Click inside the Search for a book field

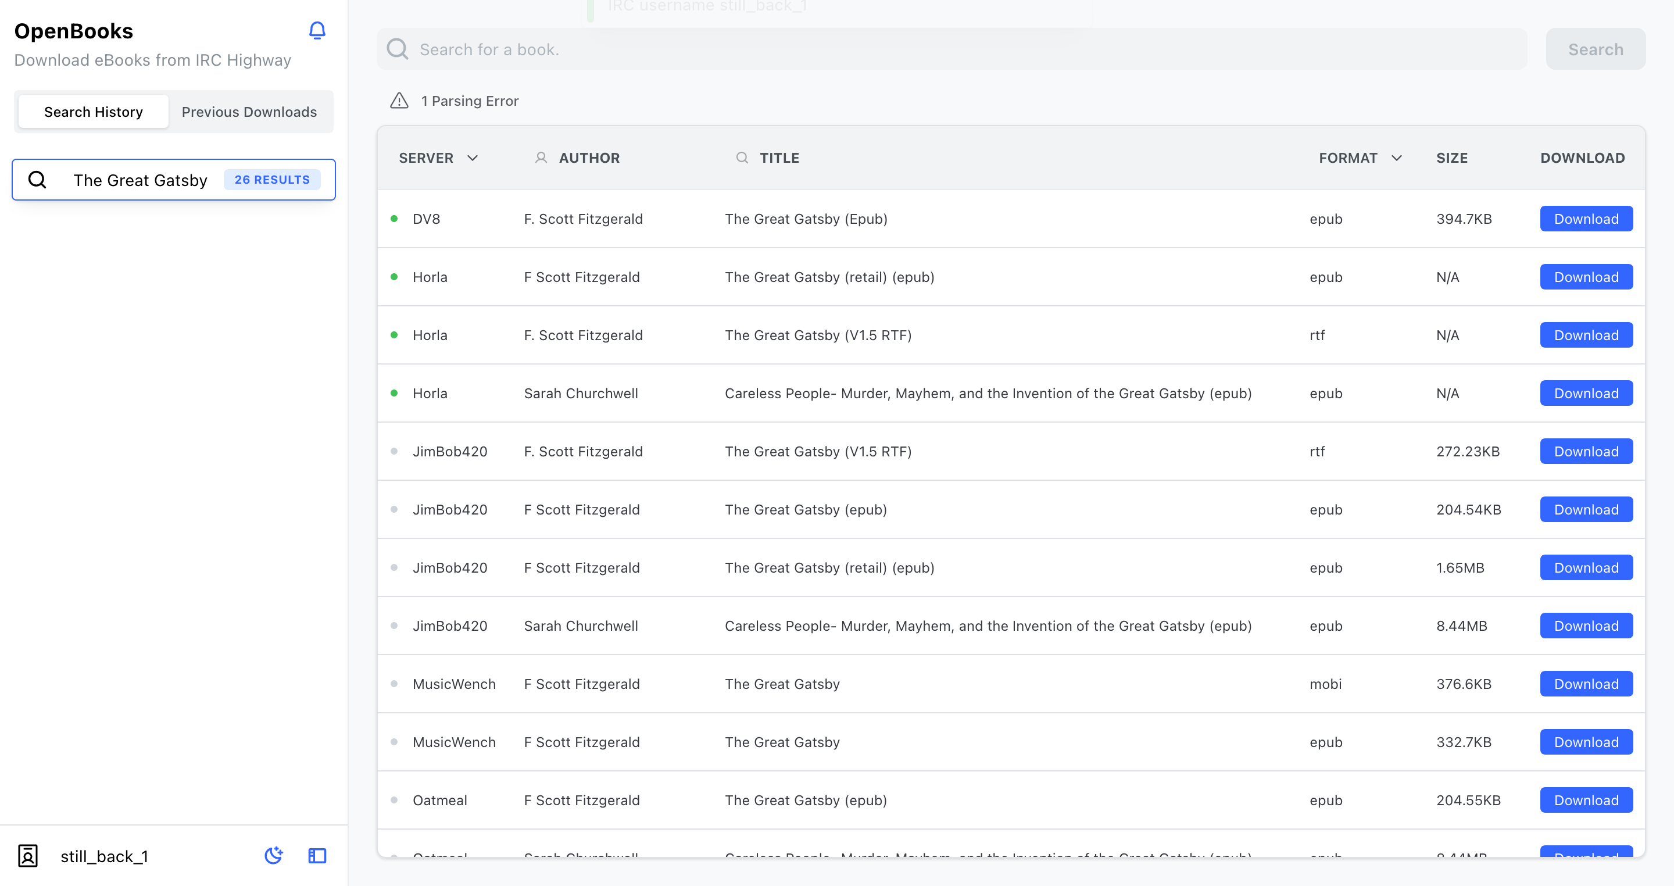tap(780, 49)
